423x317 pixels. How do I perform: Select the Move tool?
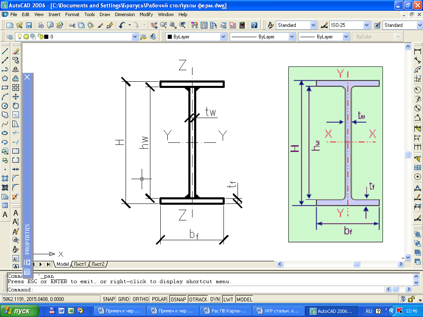pos(16,97)
